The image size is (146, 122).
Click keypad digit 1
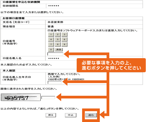[51, 35]
